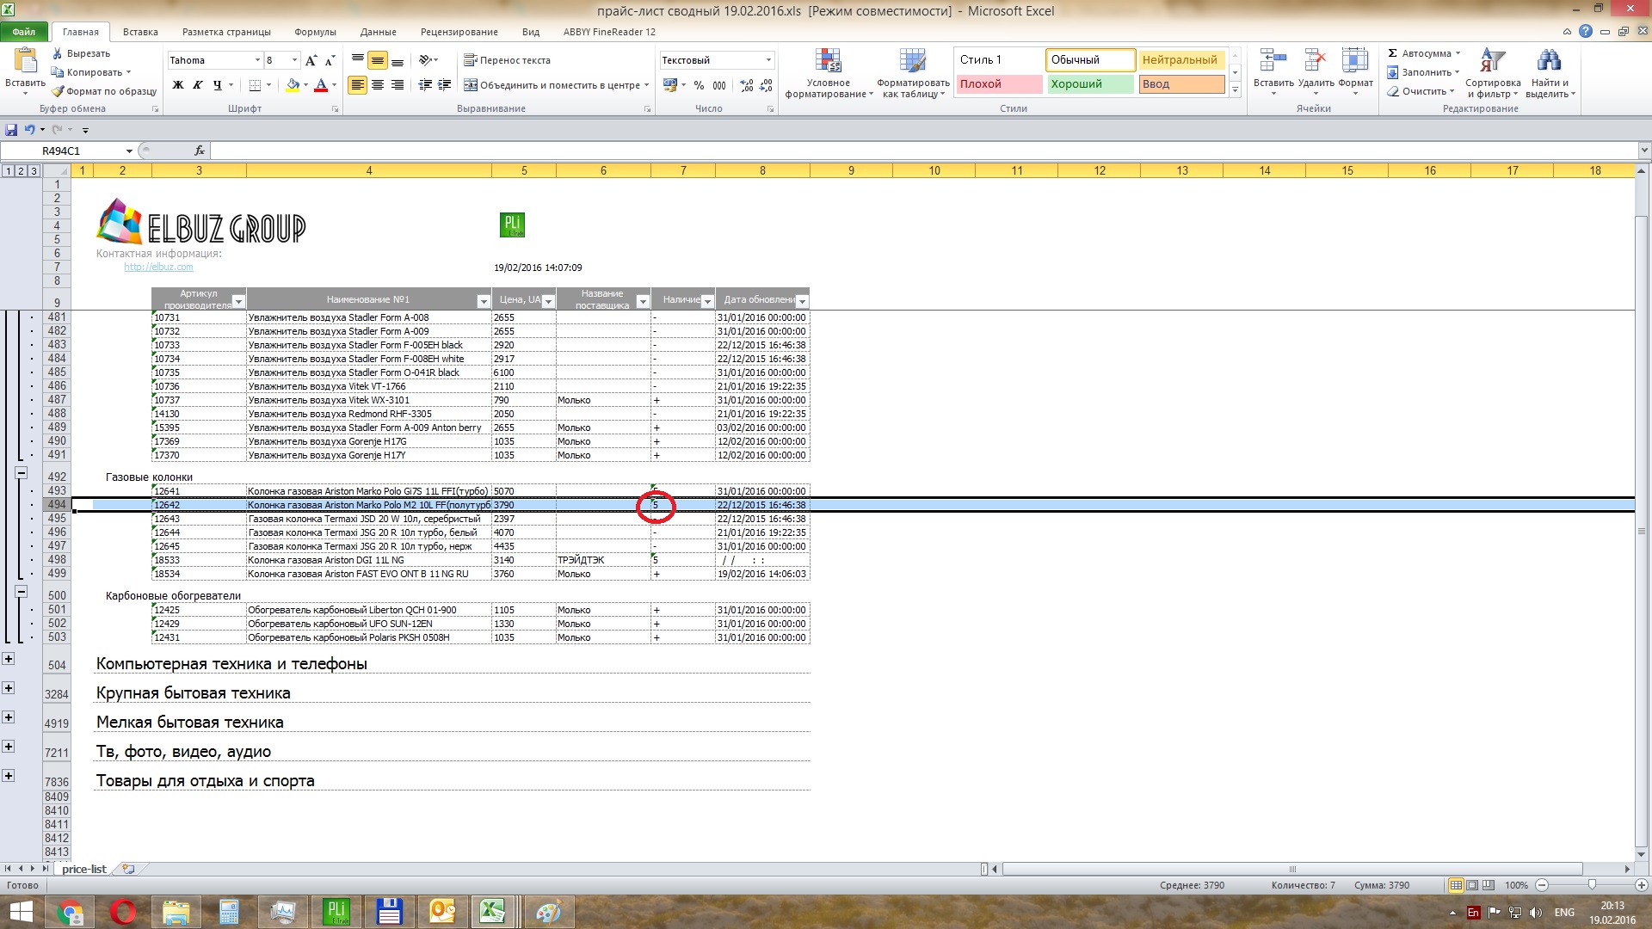Open filter dropdown for Цена column

[548, 301]
